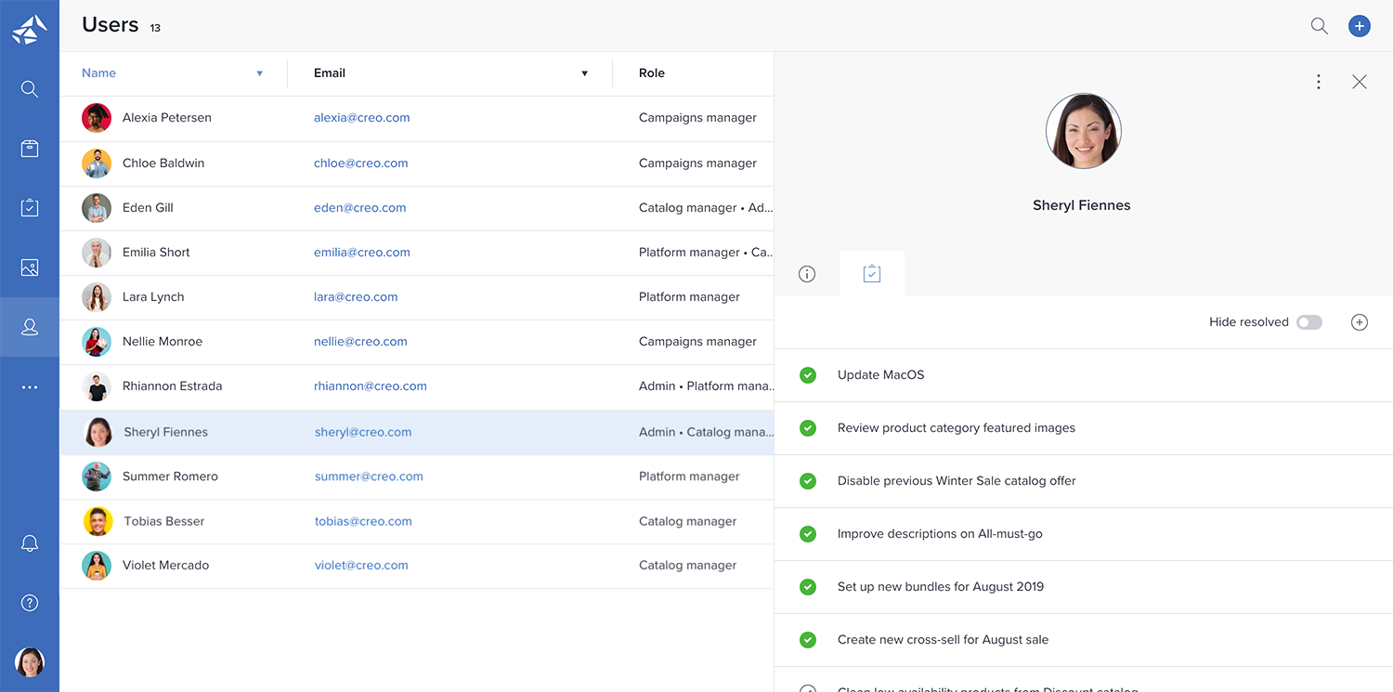Click emilia@creo.com email link
This screenshot has width=1393, height=692.
(x=361, y=253)
